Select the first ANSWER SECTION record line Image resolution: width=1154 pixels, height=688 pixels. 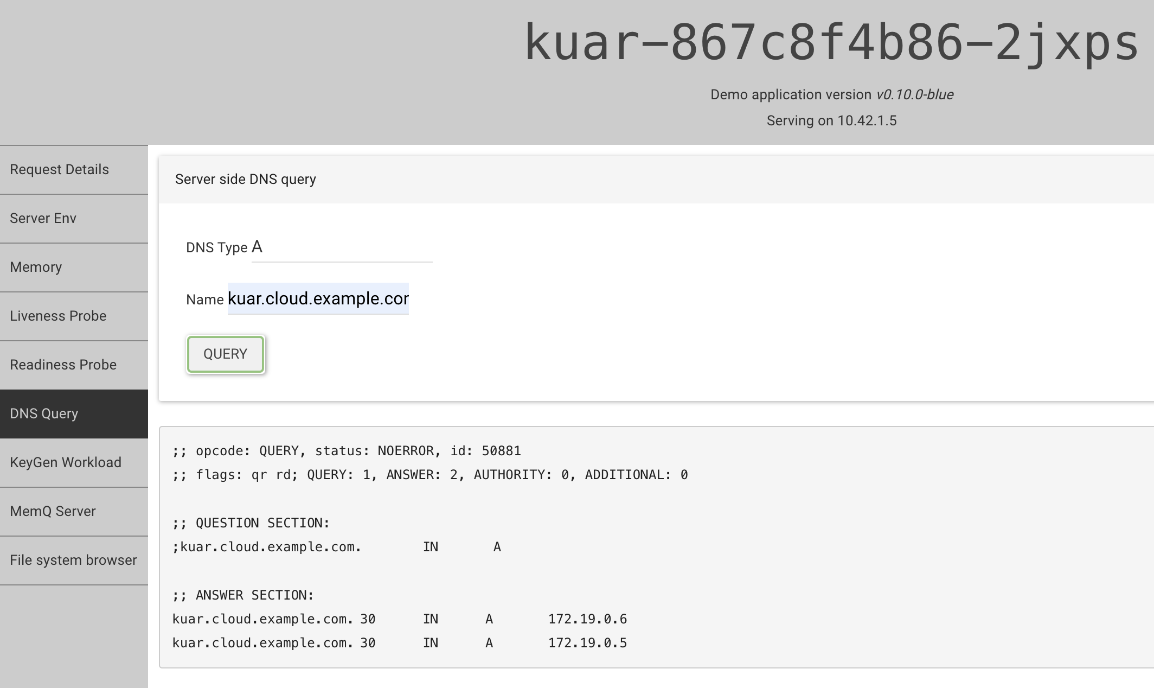400,619
